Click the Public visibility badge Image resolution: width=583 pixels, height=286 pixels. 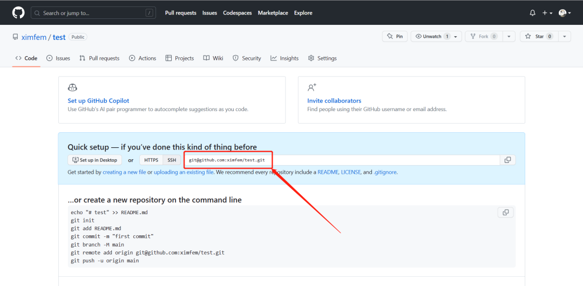[x=78, y=37]
